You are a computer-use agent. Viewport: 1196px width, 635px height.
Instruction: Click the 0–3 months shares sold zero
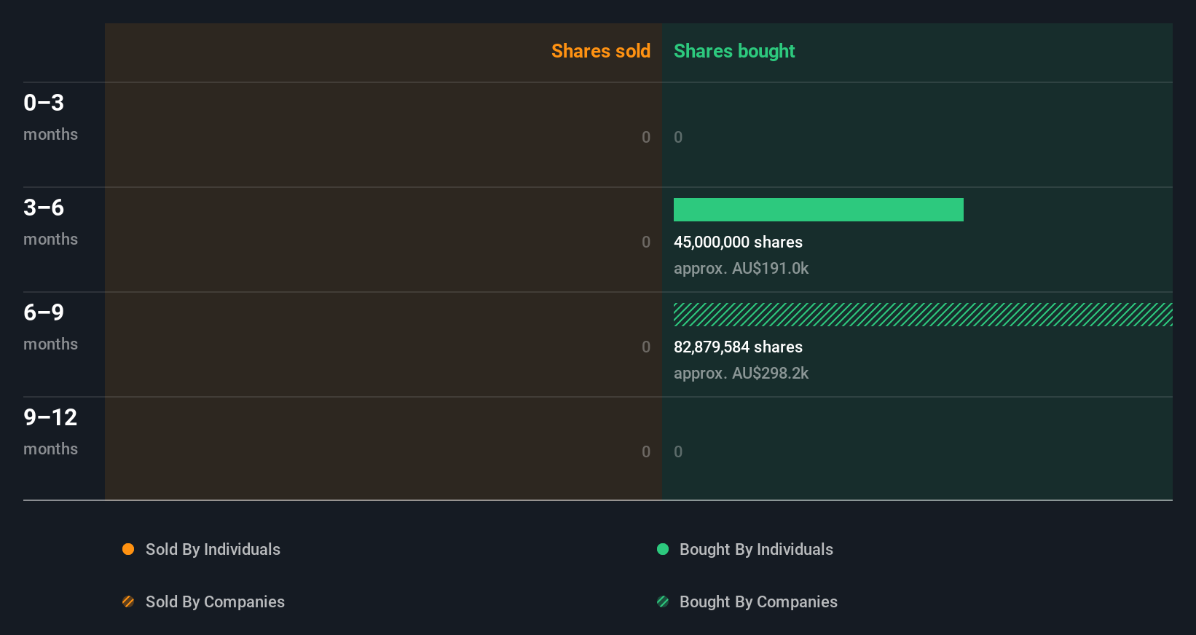click(646, 137)
